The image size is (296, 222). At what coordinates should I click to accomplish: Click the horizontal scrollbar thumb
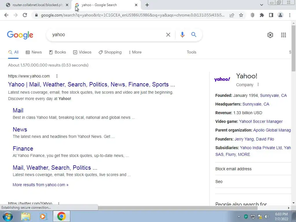(178, 208)
